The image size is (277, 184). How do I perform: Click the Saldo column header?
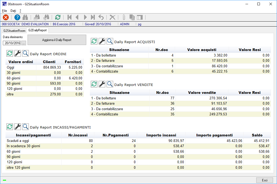click(257, 135)
